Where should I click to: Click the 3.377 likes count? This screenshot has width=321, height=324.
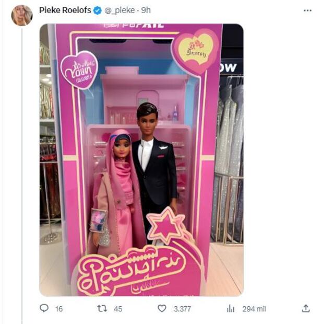[x=182, y=309]
